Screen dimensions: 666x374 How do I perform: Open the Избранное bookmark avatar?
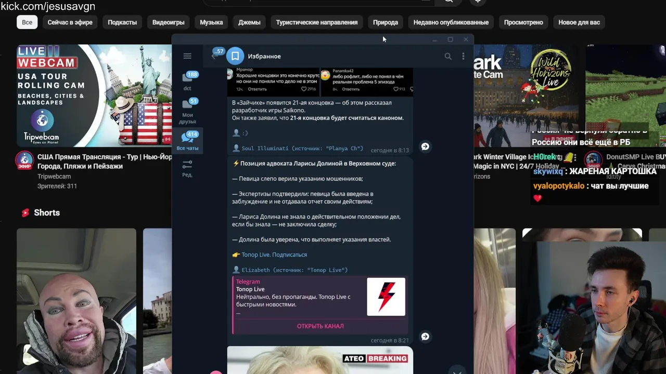click(235, 56)
